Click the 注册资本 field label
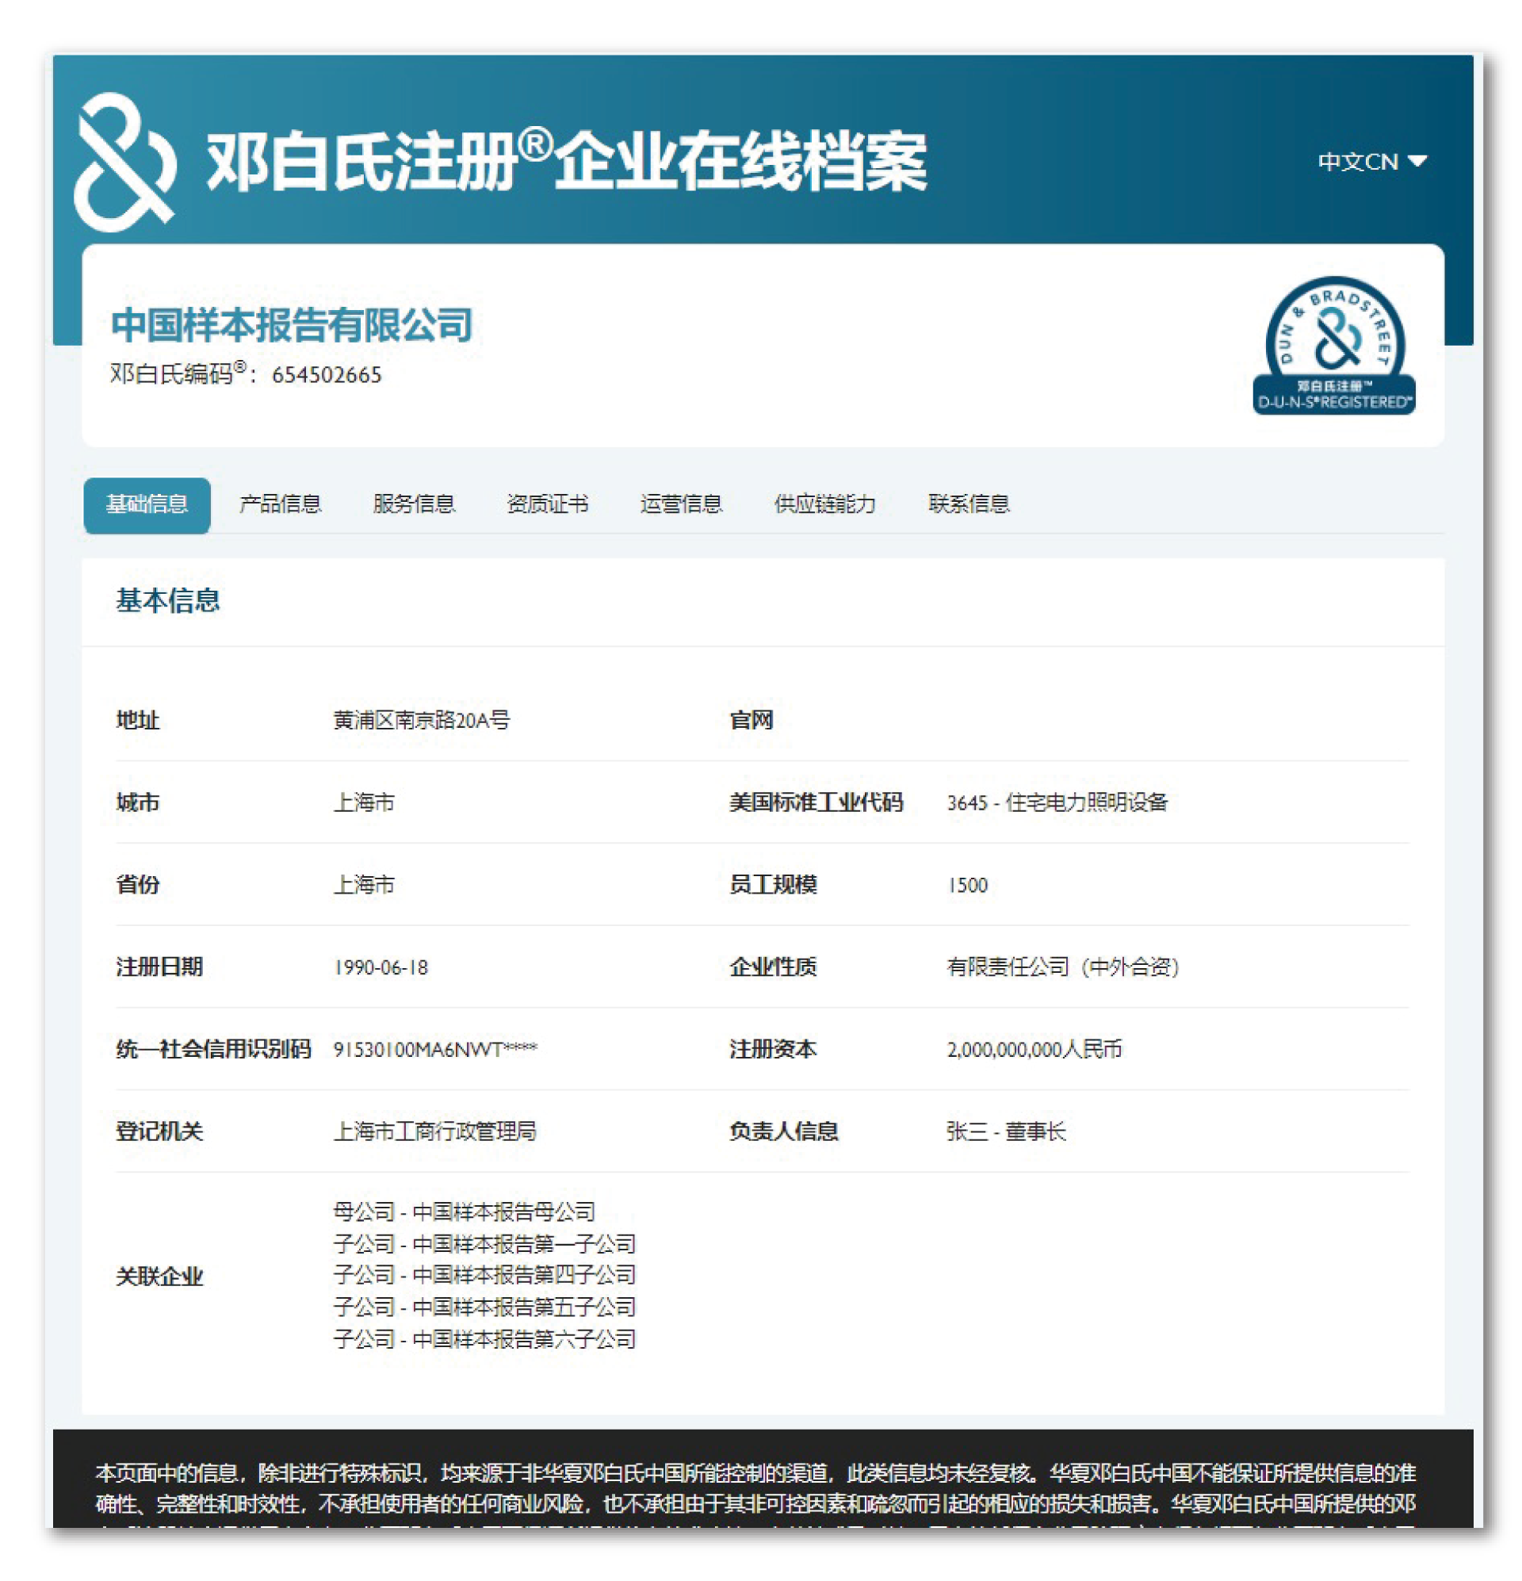This screenshot has width=1522, height=1581. coord(773,1051)
